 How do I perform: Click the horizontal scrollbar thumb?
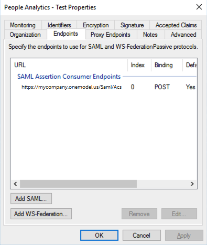click(78, 184)
